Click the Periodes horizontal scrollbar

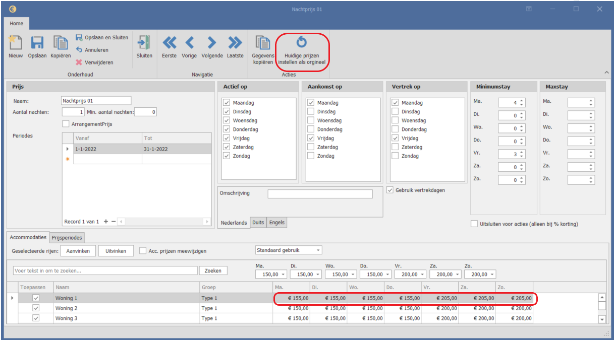tap(164, 222)
